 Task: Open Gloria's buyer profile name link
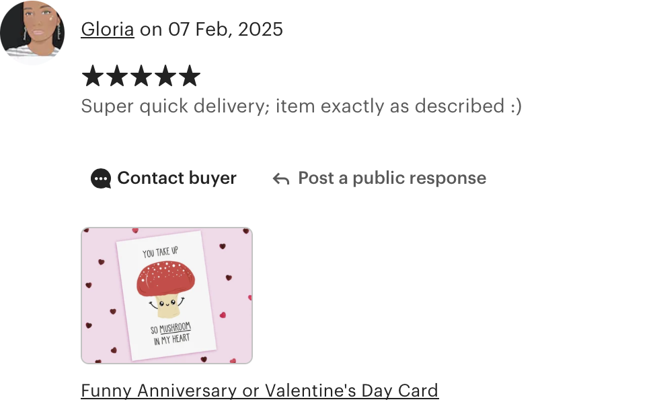tap(108, 29)
